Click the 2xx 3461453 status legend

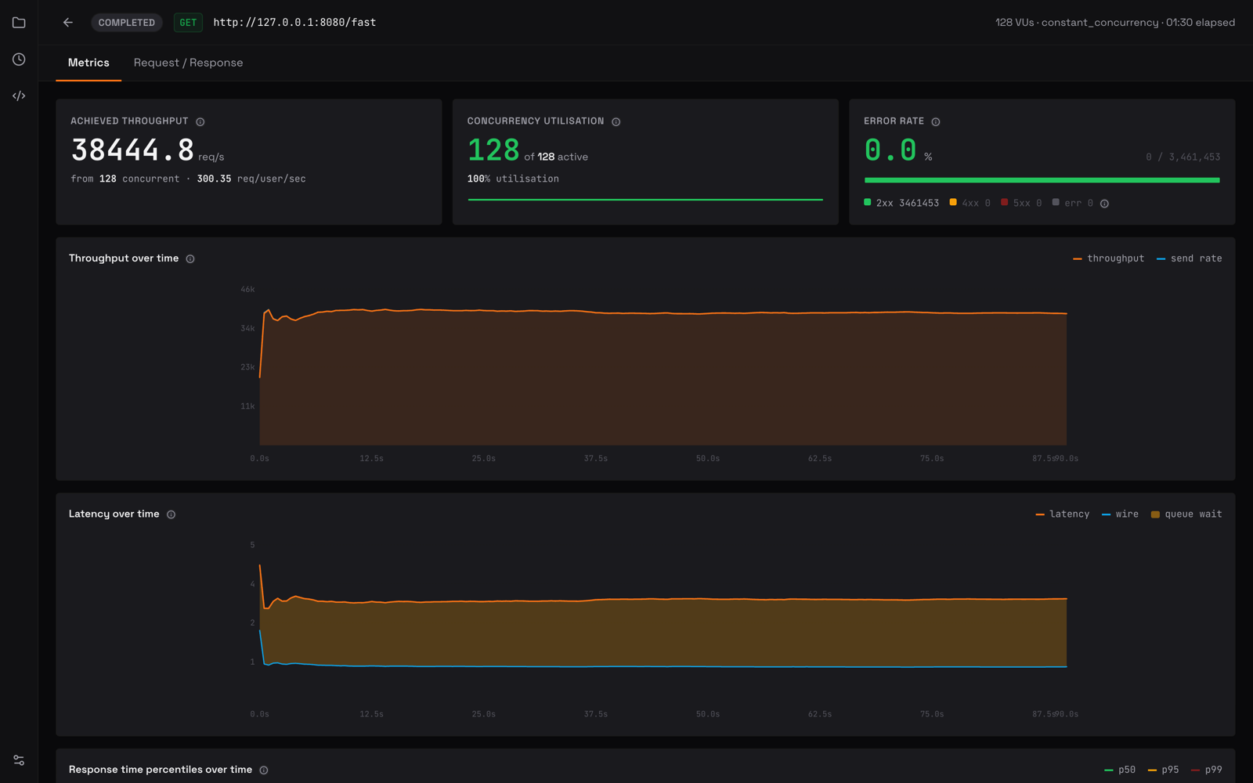[901, 203]
